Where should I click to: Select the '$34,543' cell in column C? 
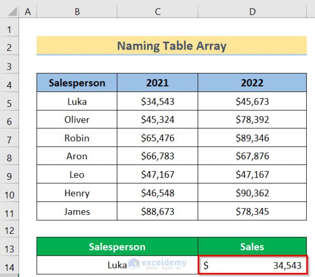(x=157, y=101)
